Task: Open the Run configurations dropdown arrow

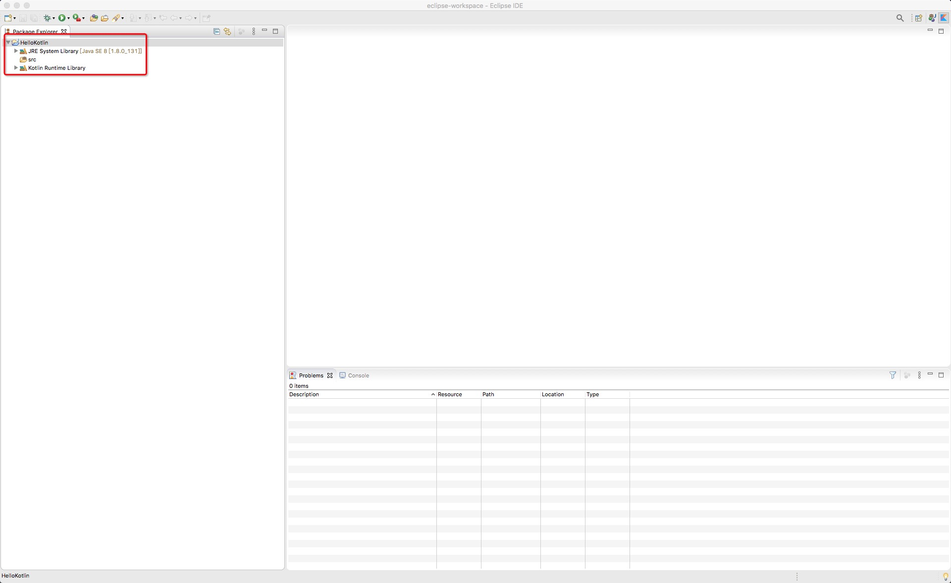Action: 68,18
